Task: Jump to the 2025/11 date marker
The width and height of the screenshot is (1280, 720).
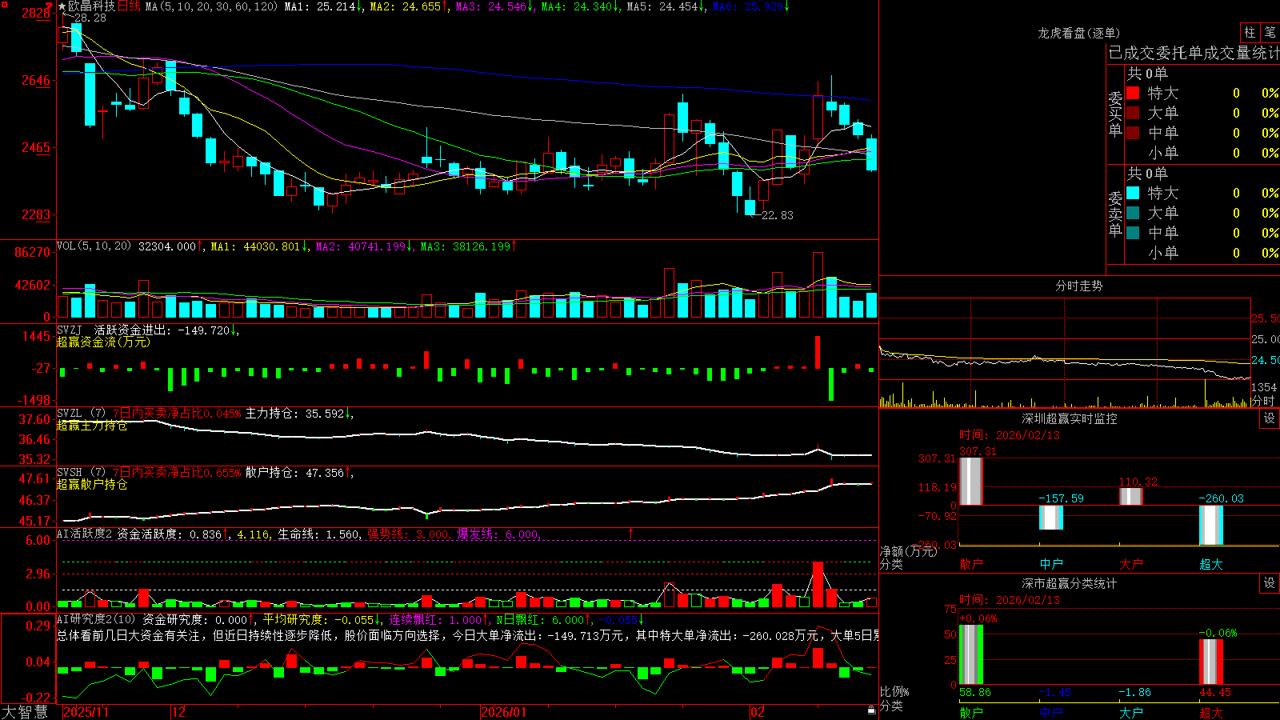Action: 86,712
